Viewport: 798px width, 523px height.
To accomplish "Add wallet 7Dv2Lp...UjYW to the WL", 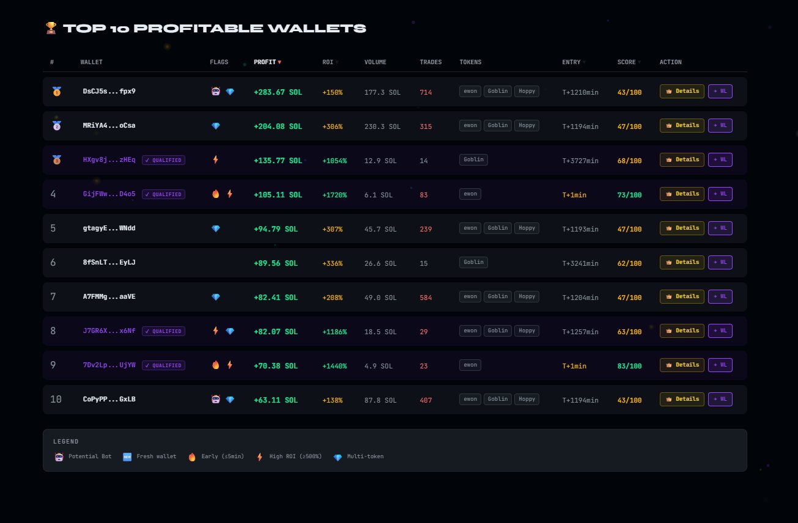I will coord(720,365).
